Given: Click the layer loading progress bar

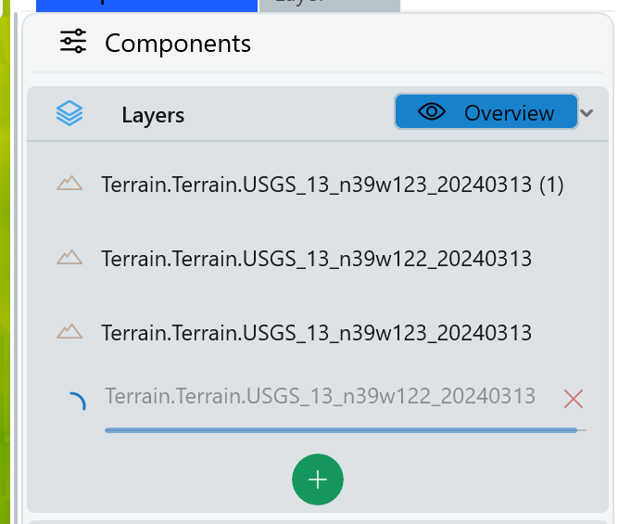Looking at the screenshot, I should pyautogui.click(x=343, y=430).
